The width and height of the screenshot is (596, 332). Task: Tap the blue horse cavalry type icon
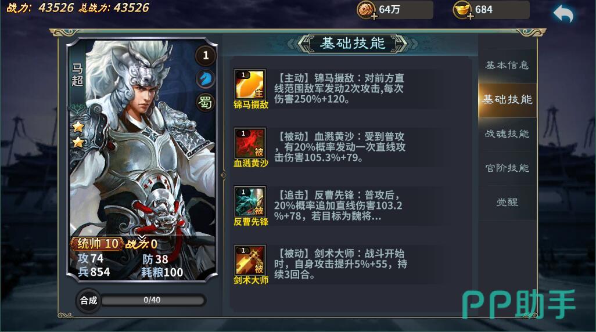click(x=206, y=78)
